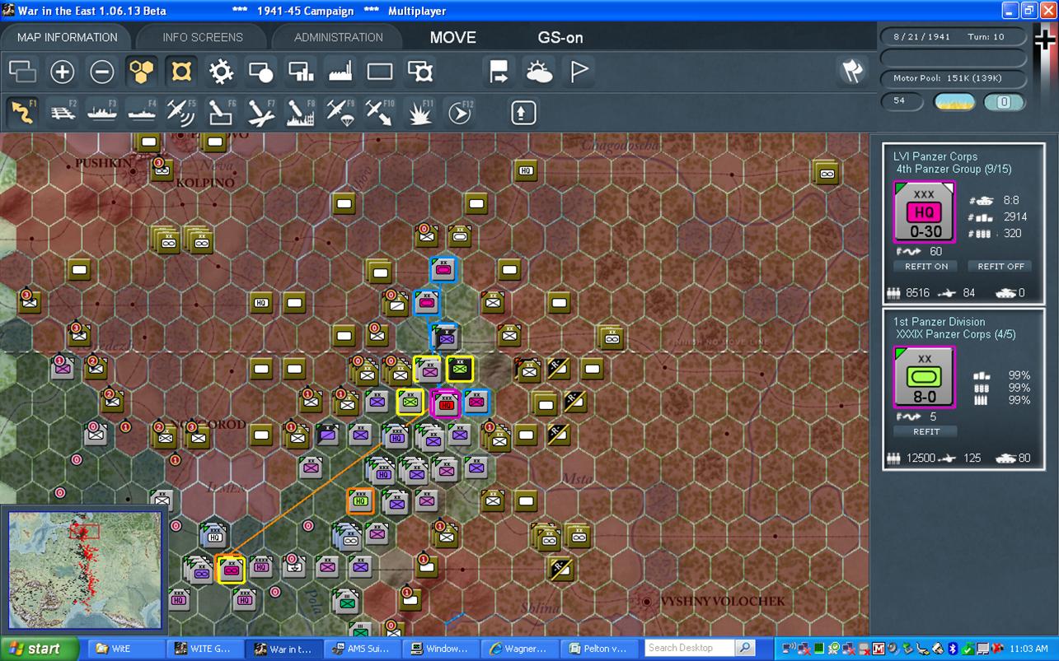Switch to the WitE folder taskbar item

click(x=125, y=649)
